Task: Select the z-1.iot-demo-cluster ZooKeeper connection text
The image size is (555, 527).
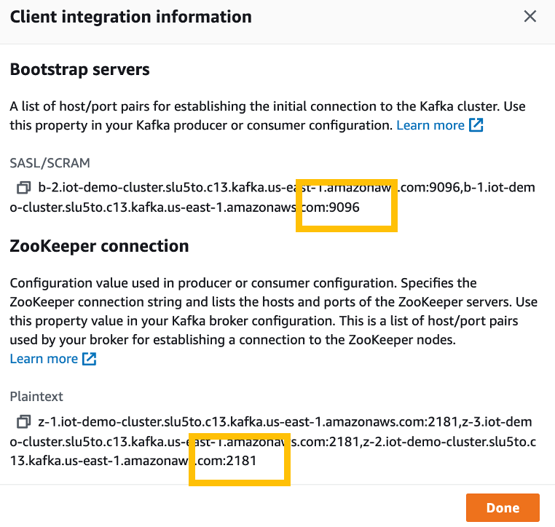Action: pos(272,441)
